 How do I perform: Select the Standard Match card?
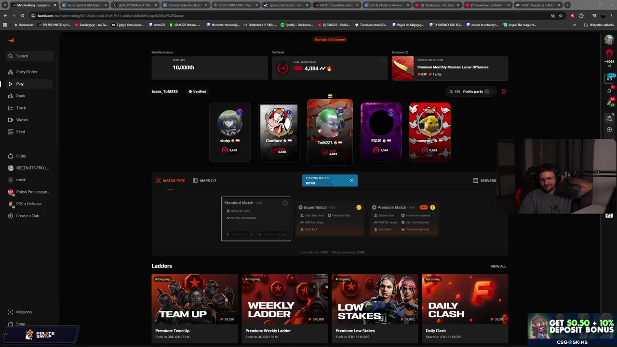(256, 219)
